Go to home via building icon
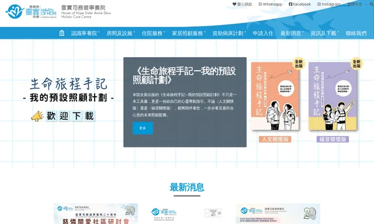The width and height of the screenshot is (374, 224). point(61,33)
